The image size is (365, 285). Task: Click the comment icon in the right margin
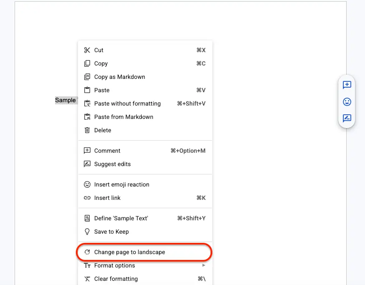347,85
